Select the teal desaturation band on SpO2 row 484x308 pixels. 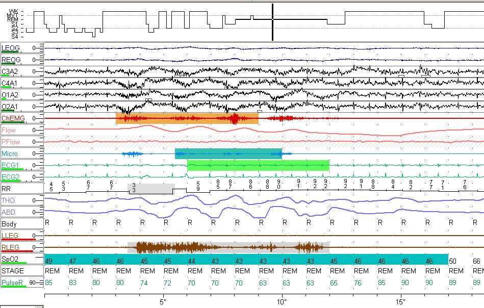coord(246,259)
